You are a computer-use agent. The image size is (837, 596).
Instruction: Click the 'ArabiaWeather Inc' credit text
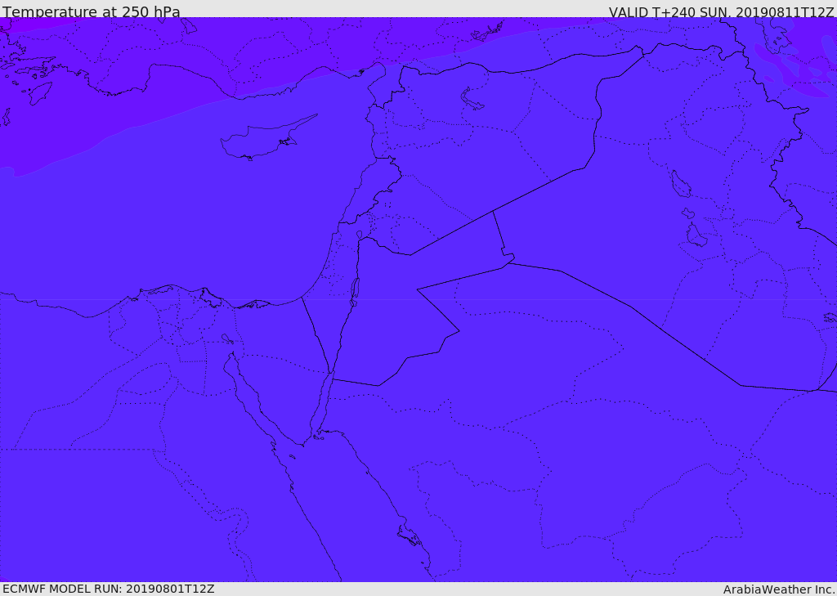(779, 589)
